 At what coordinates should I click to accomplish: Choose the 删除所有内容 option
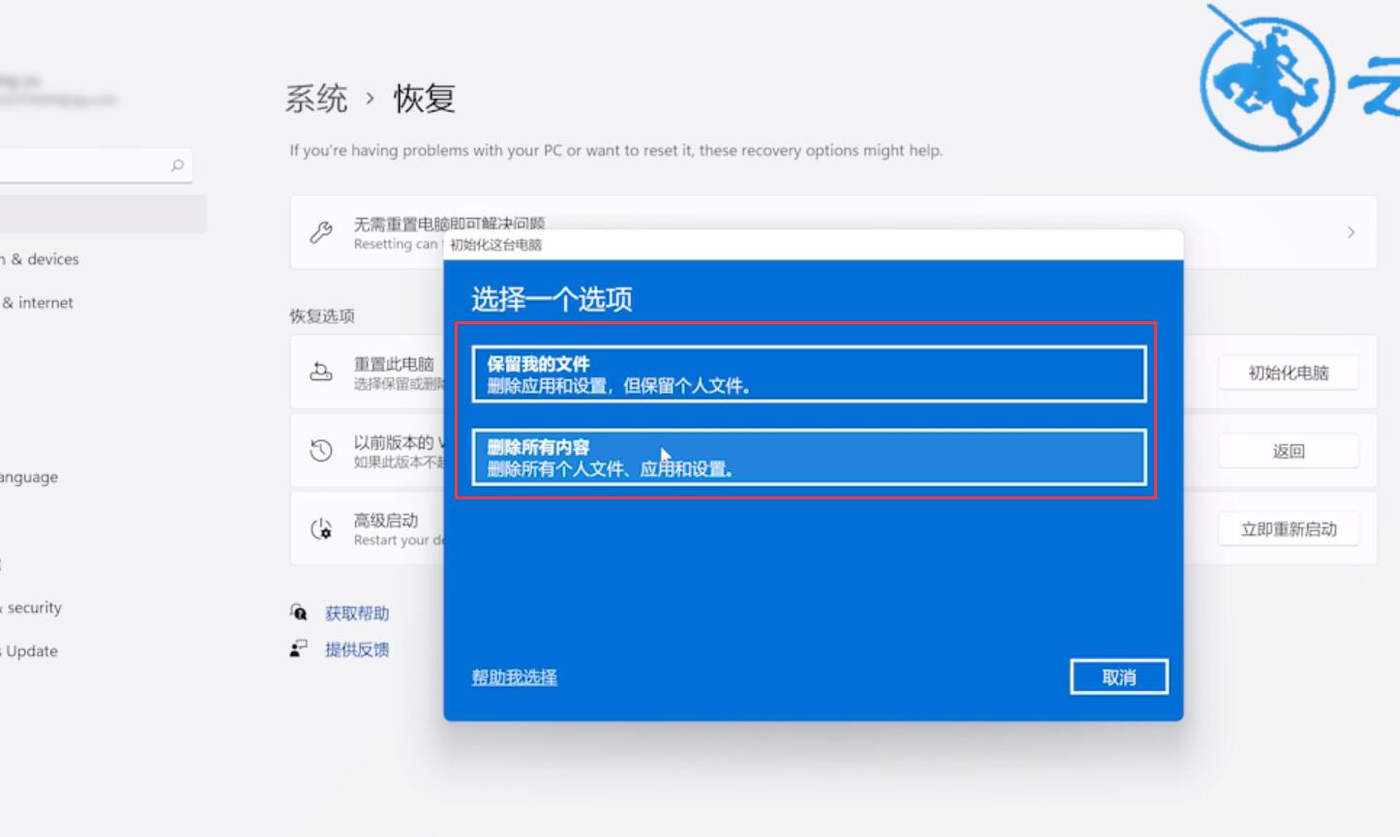(x=809, y=457)
